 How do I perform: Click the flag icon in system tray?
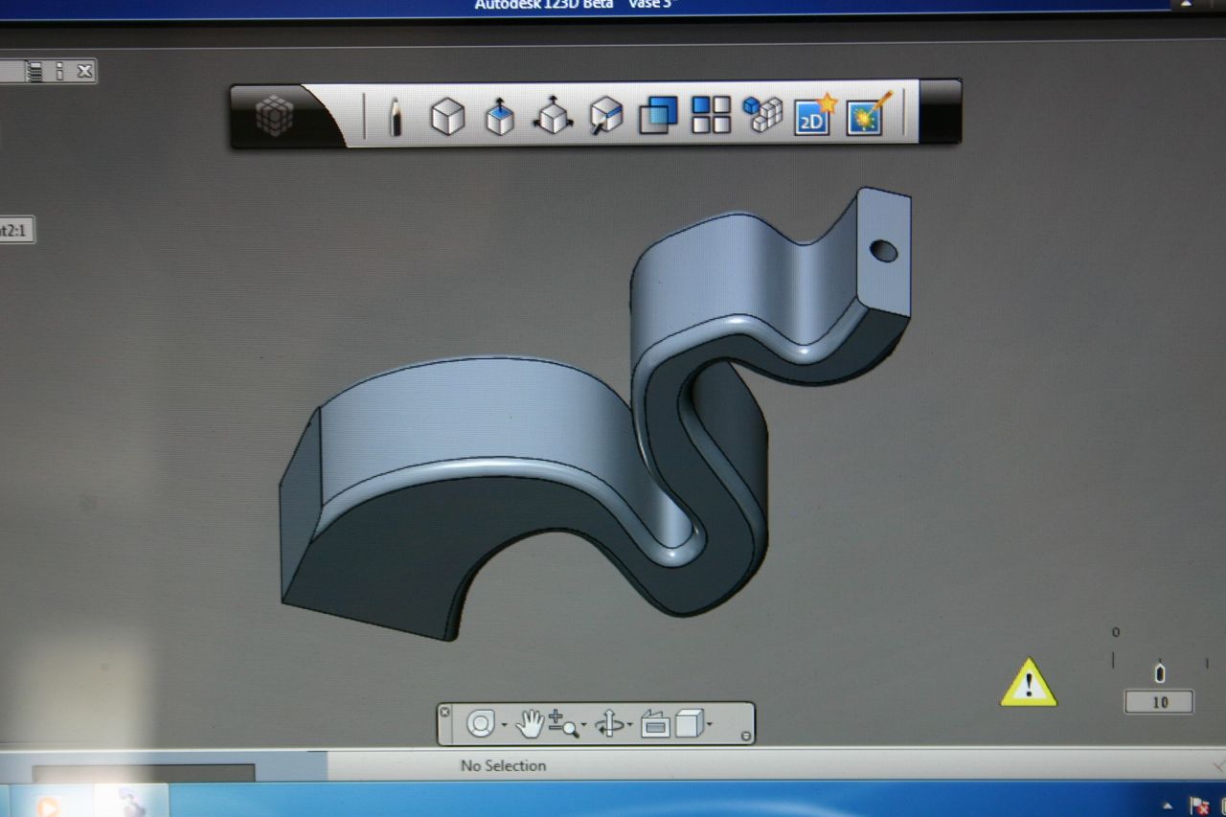pos(1197,806)
